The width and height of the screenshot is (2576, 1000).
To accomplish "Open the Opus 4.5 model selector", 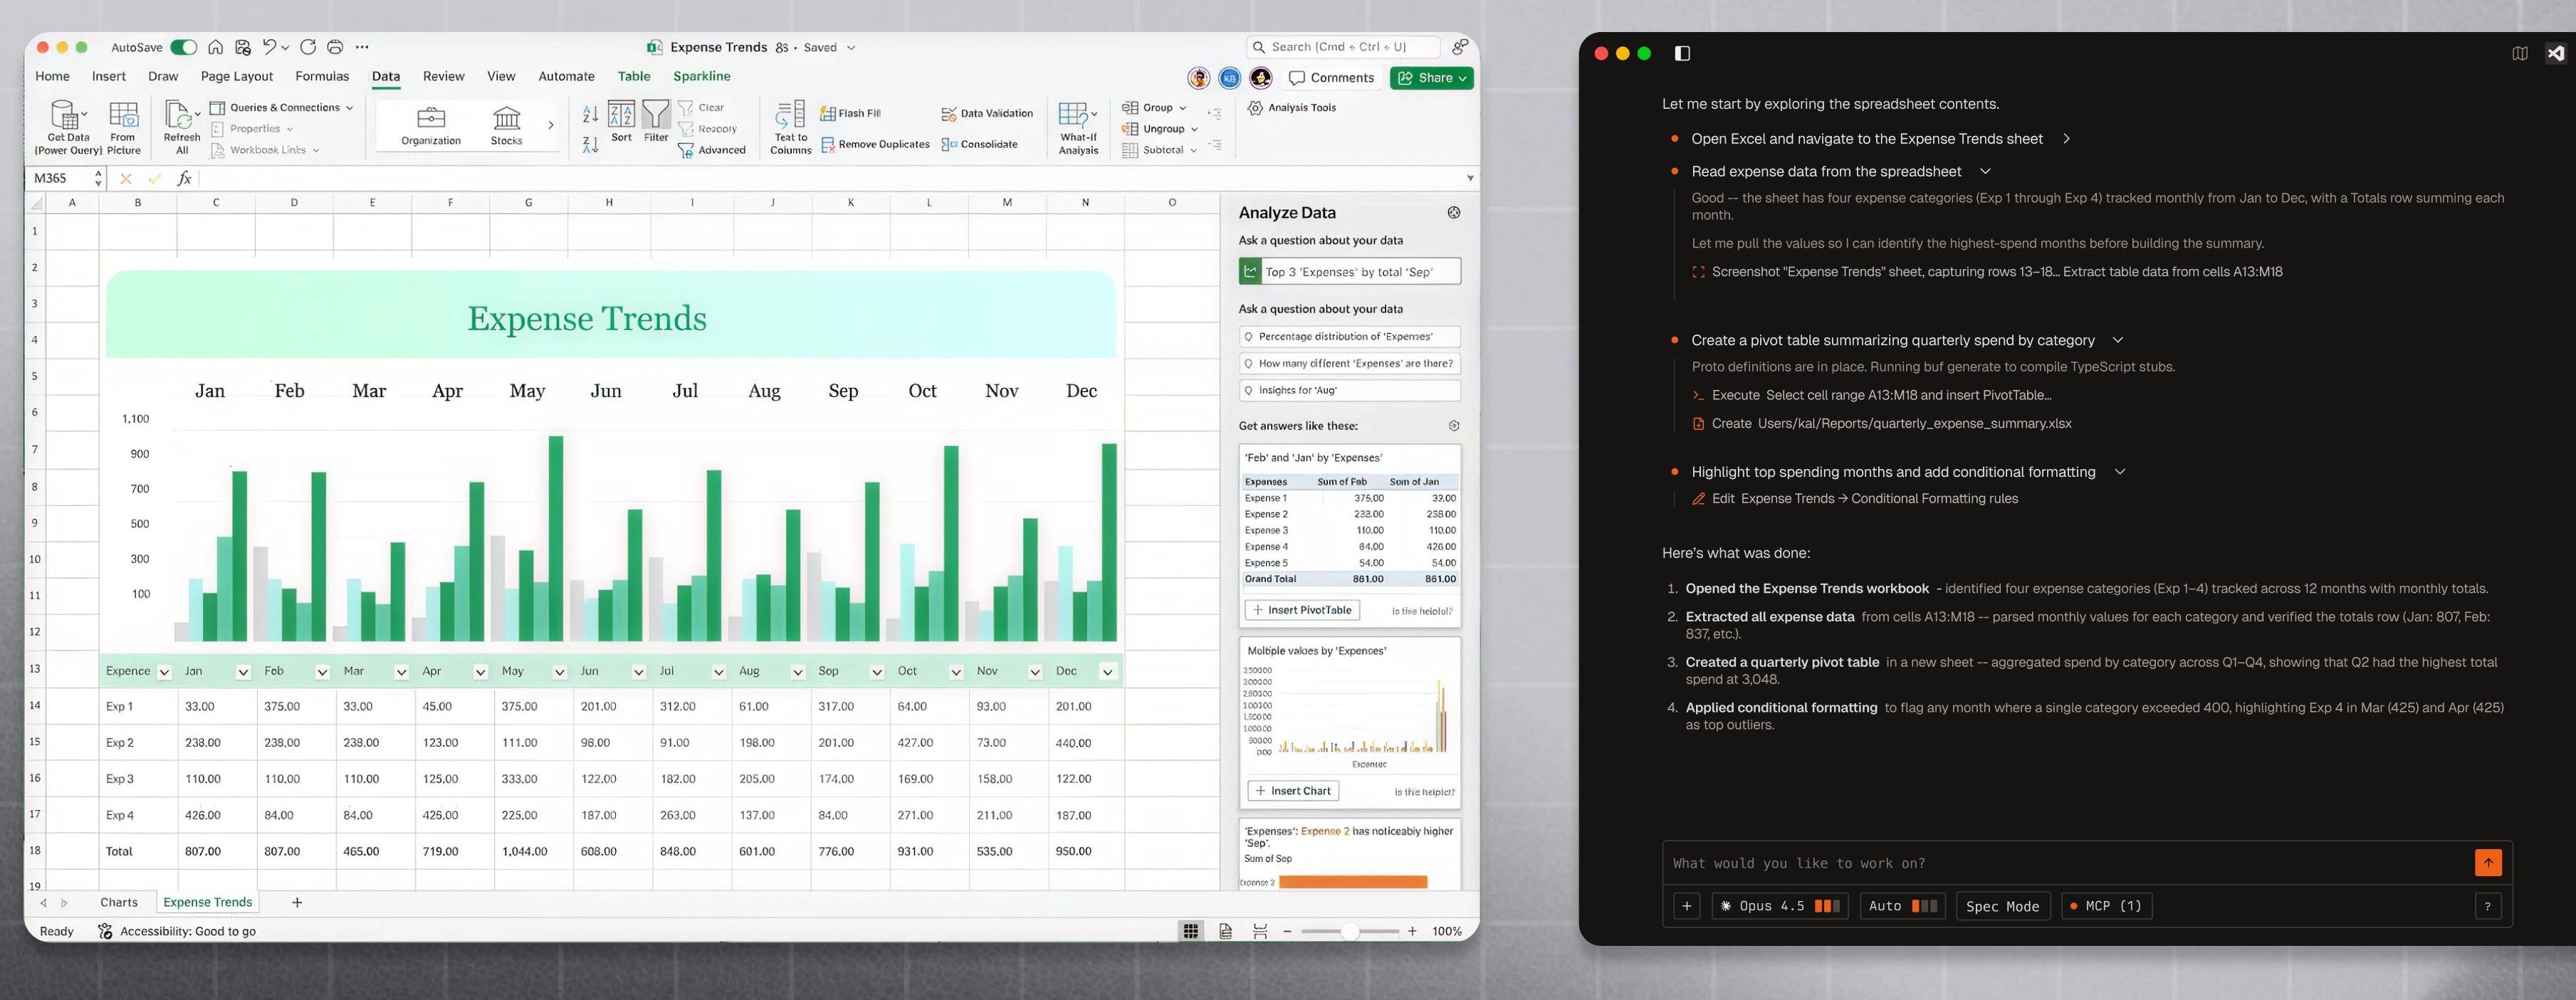I will click(x=1779, y=906).
